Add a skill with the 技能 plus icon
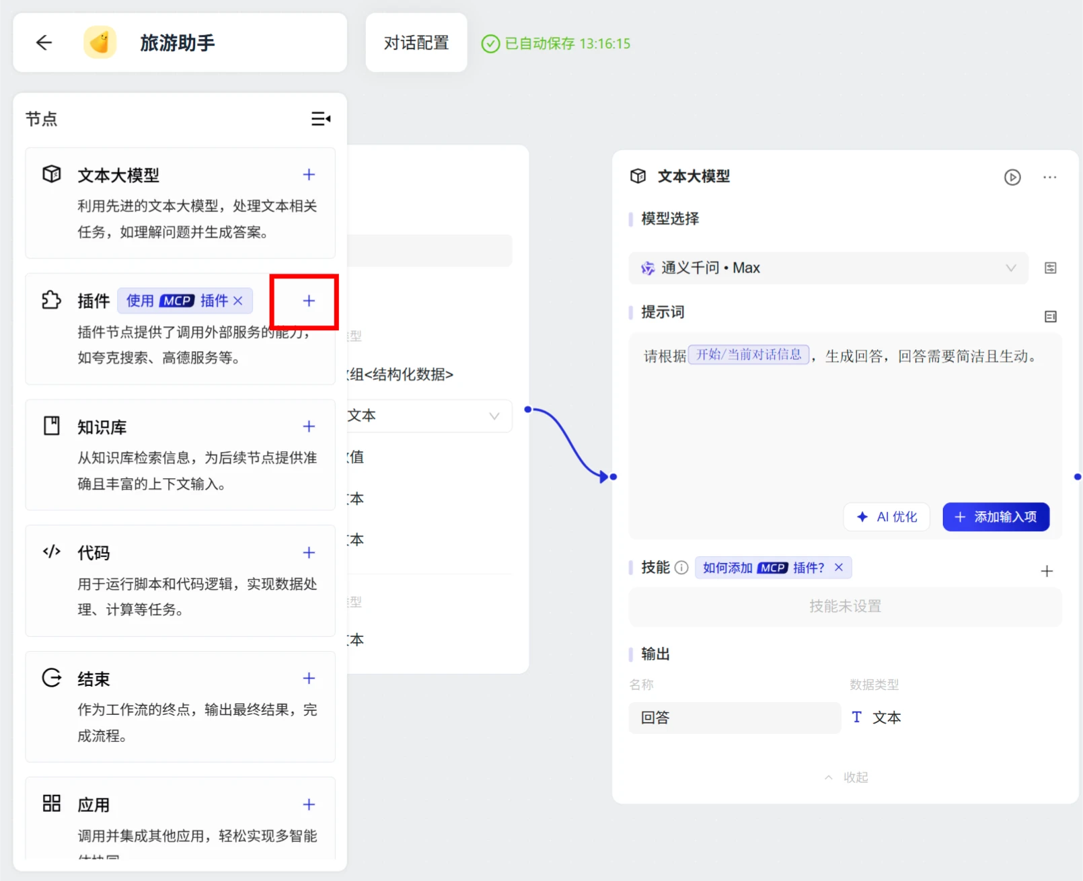Image resolution: width=1083 pixels, height=881 pixels. pyautogui.click(x=1047, y=571)
